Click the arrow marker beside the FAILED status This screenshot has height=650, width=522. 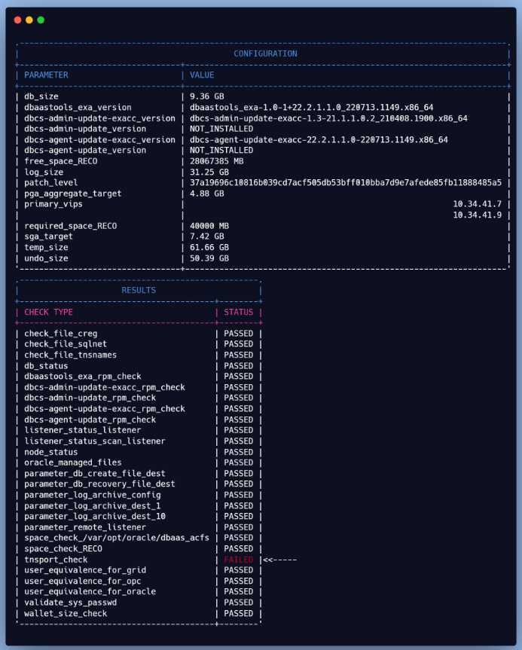pos(279,560)
